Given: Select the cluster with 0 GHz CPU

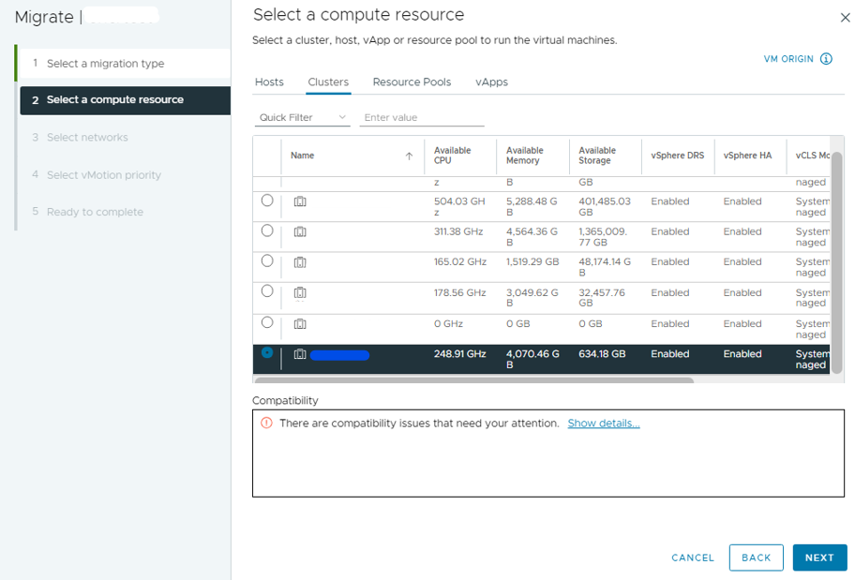Looking at the screenshot, I should [267, 322].
